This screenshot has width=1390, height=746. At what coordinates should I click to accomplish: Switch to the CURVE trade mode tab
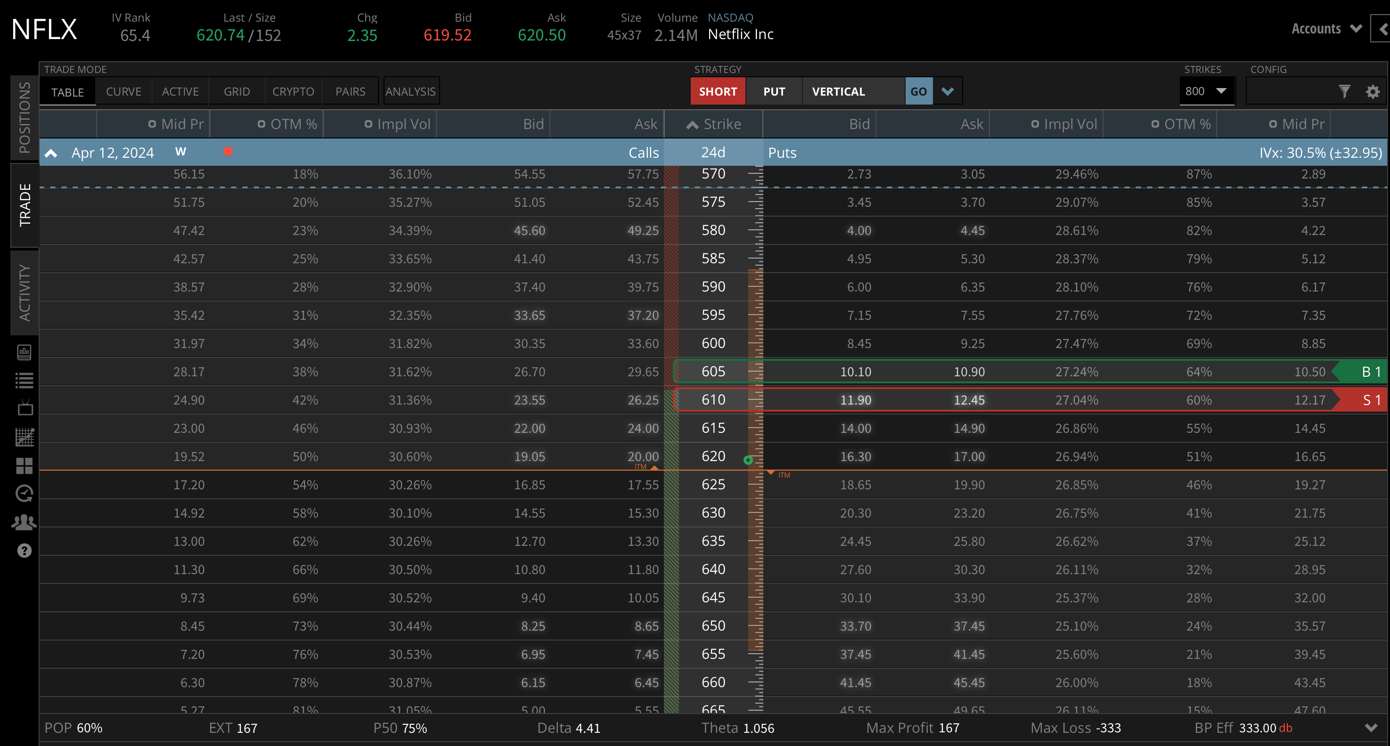pos(123,91)
